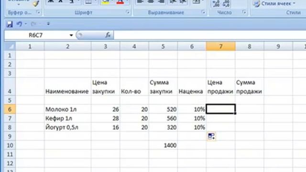Viewport: 306px width, 172px height.
Task: Click the Name Box showing R6C7
Action: (x=36, y=35)
